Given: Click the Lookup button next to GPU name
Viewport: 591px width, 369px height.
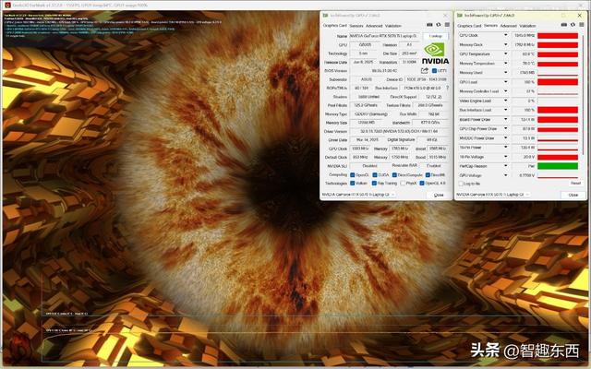Looking at the screenshot, I should [x=435, y=36].
